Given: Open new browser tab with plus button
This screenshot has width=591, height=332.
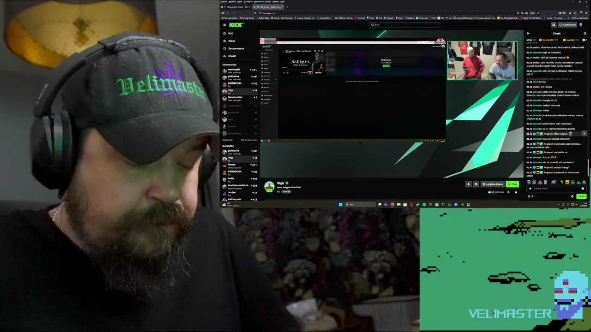Looking at the screenshot, I should tap(287, 7).
